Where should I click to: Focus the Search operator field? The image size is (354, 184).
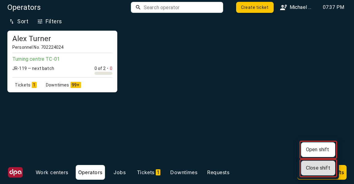click(x=177, y=7)
